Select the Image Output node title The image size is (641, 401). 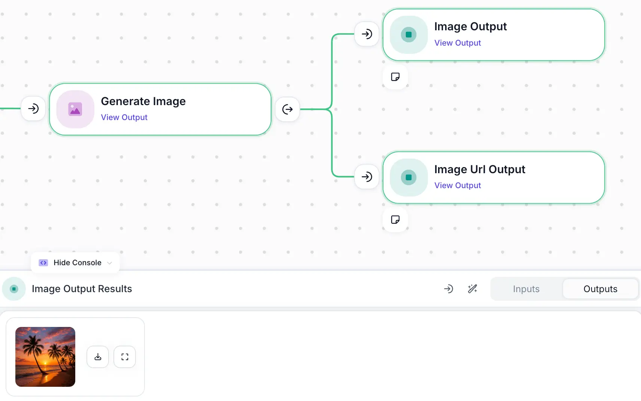coord(470,27)
